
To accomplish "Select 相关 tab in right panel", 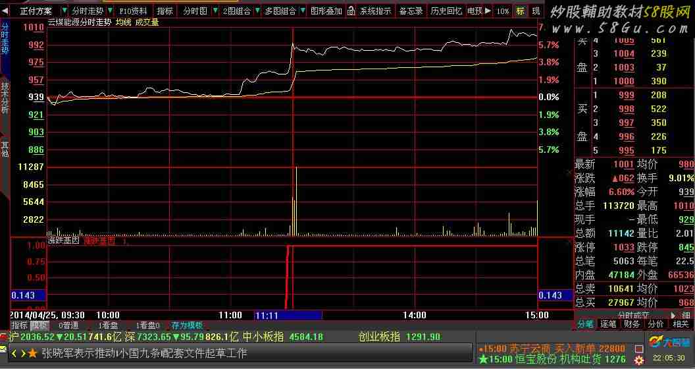I will click(x=681, y=324).
